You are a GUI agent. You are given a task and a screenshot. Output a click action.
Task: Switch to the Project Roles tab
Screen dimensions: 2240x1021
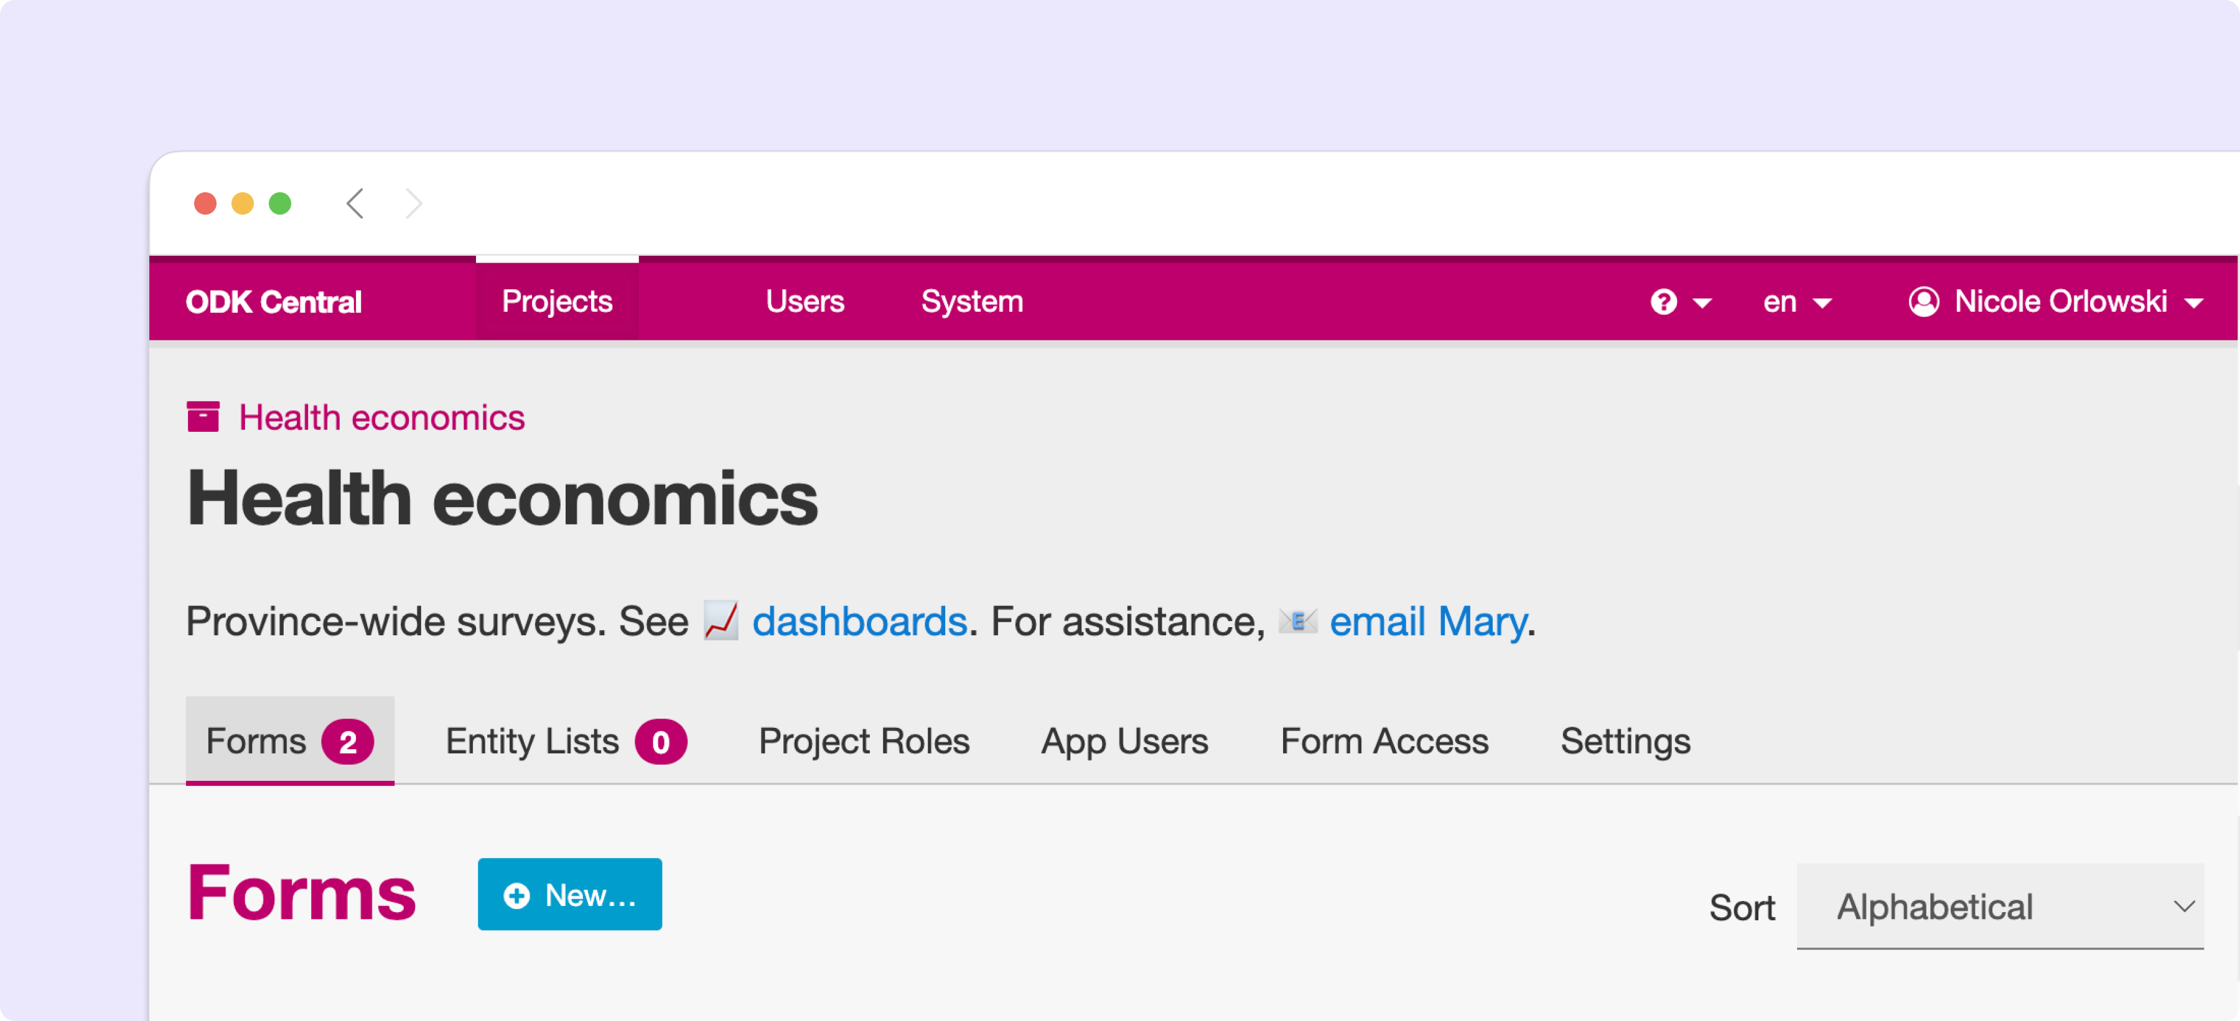pyautogui.click(x=864, y=741)
